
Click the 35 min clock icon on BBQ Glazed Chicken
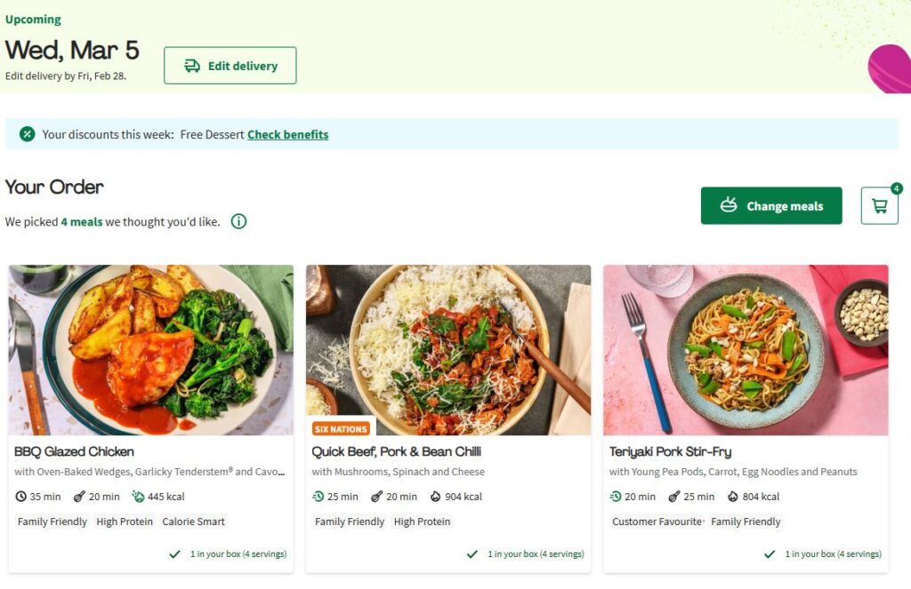(20, 497)
